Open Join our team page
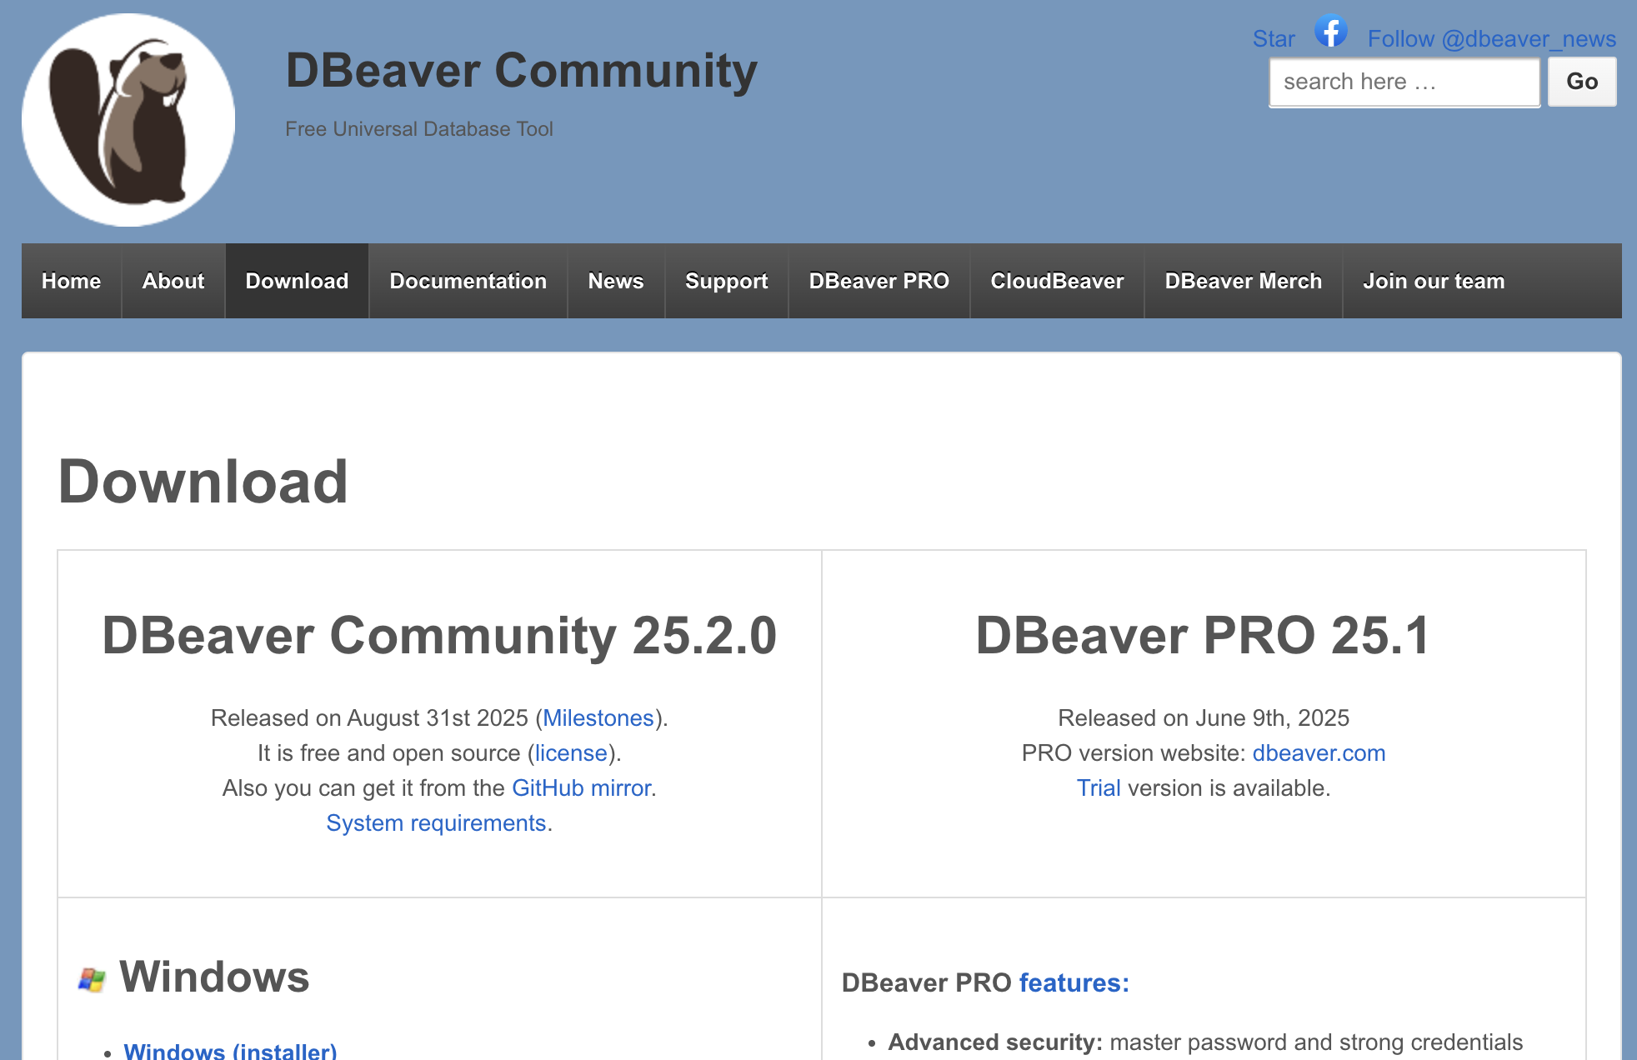Image resolution: width=1637 pixels, height=1060 pixels. [x=1434, y=281]
